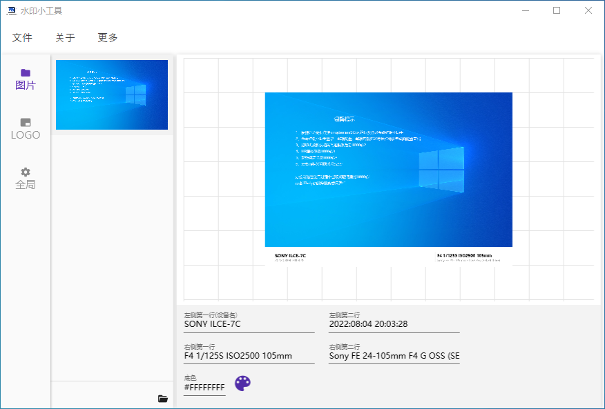Close the 水印小工具 window
605x409 pixels.
click(588, 10)
